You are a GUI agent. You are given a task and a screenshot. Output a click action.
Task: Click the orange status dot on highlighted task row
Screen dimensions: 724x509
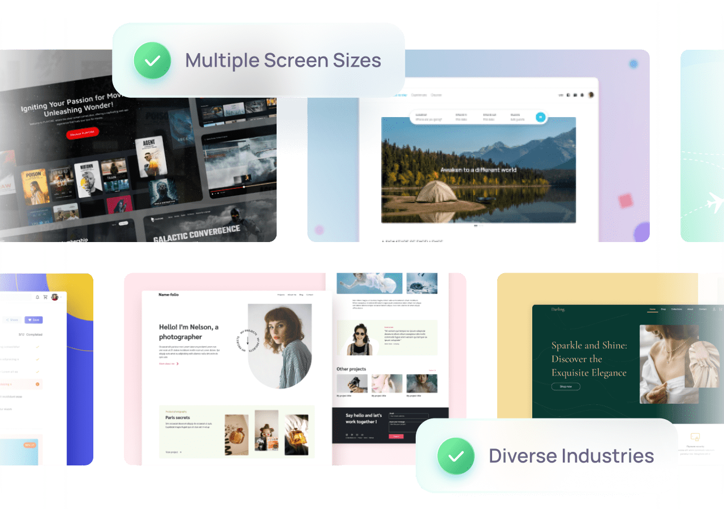pos(38,384)
